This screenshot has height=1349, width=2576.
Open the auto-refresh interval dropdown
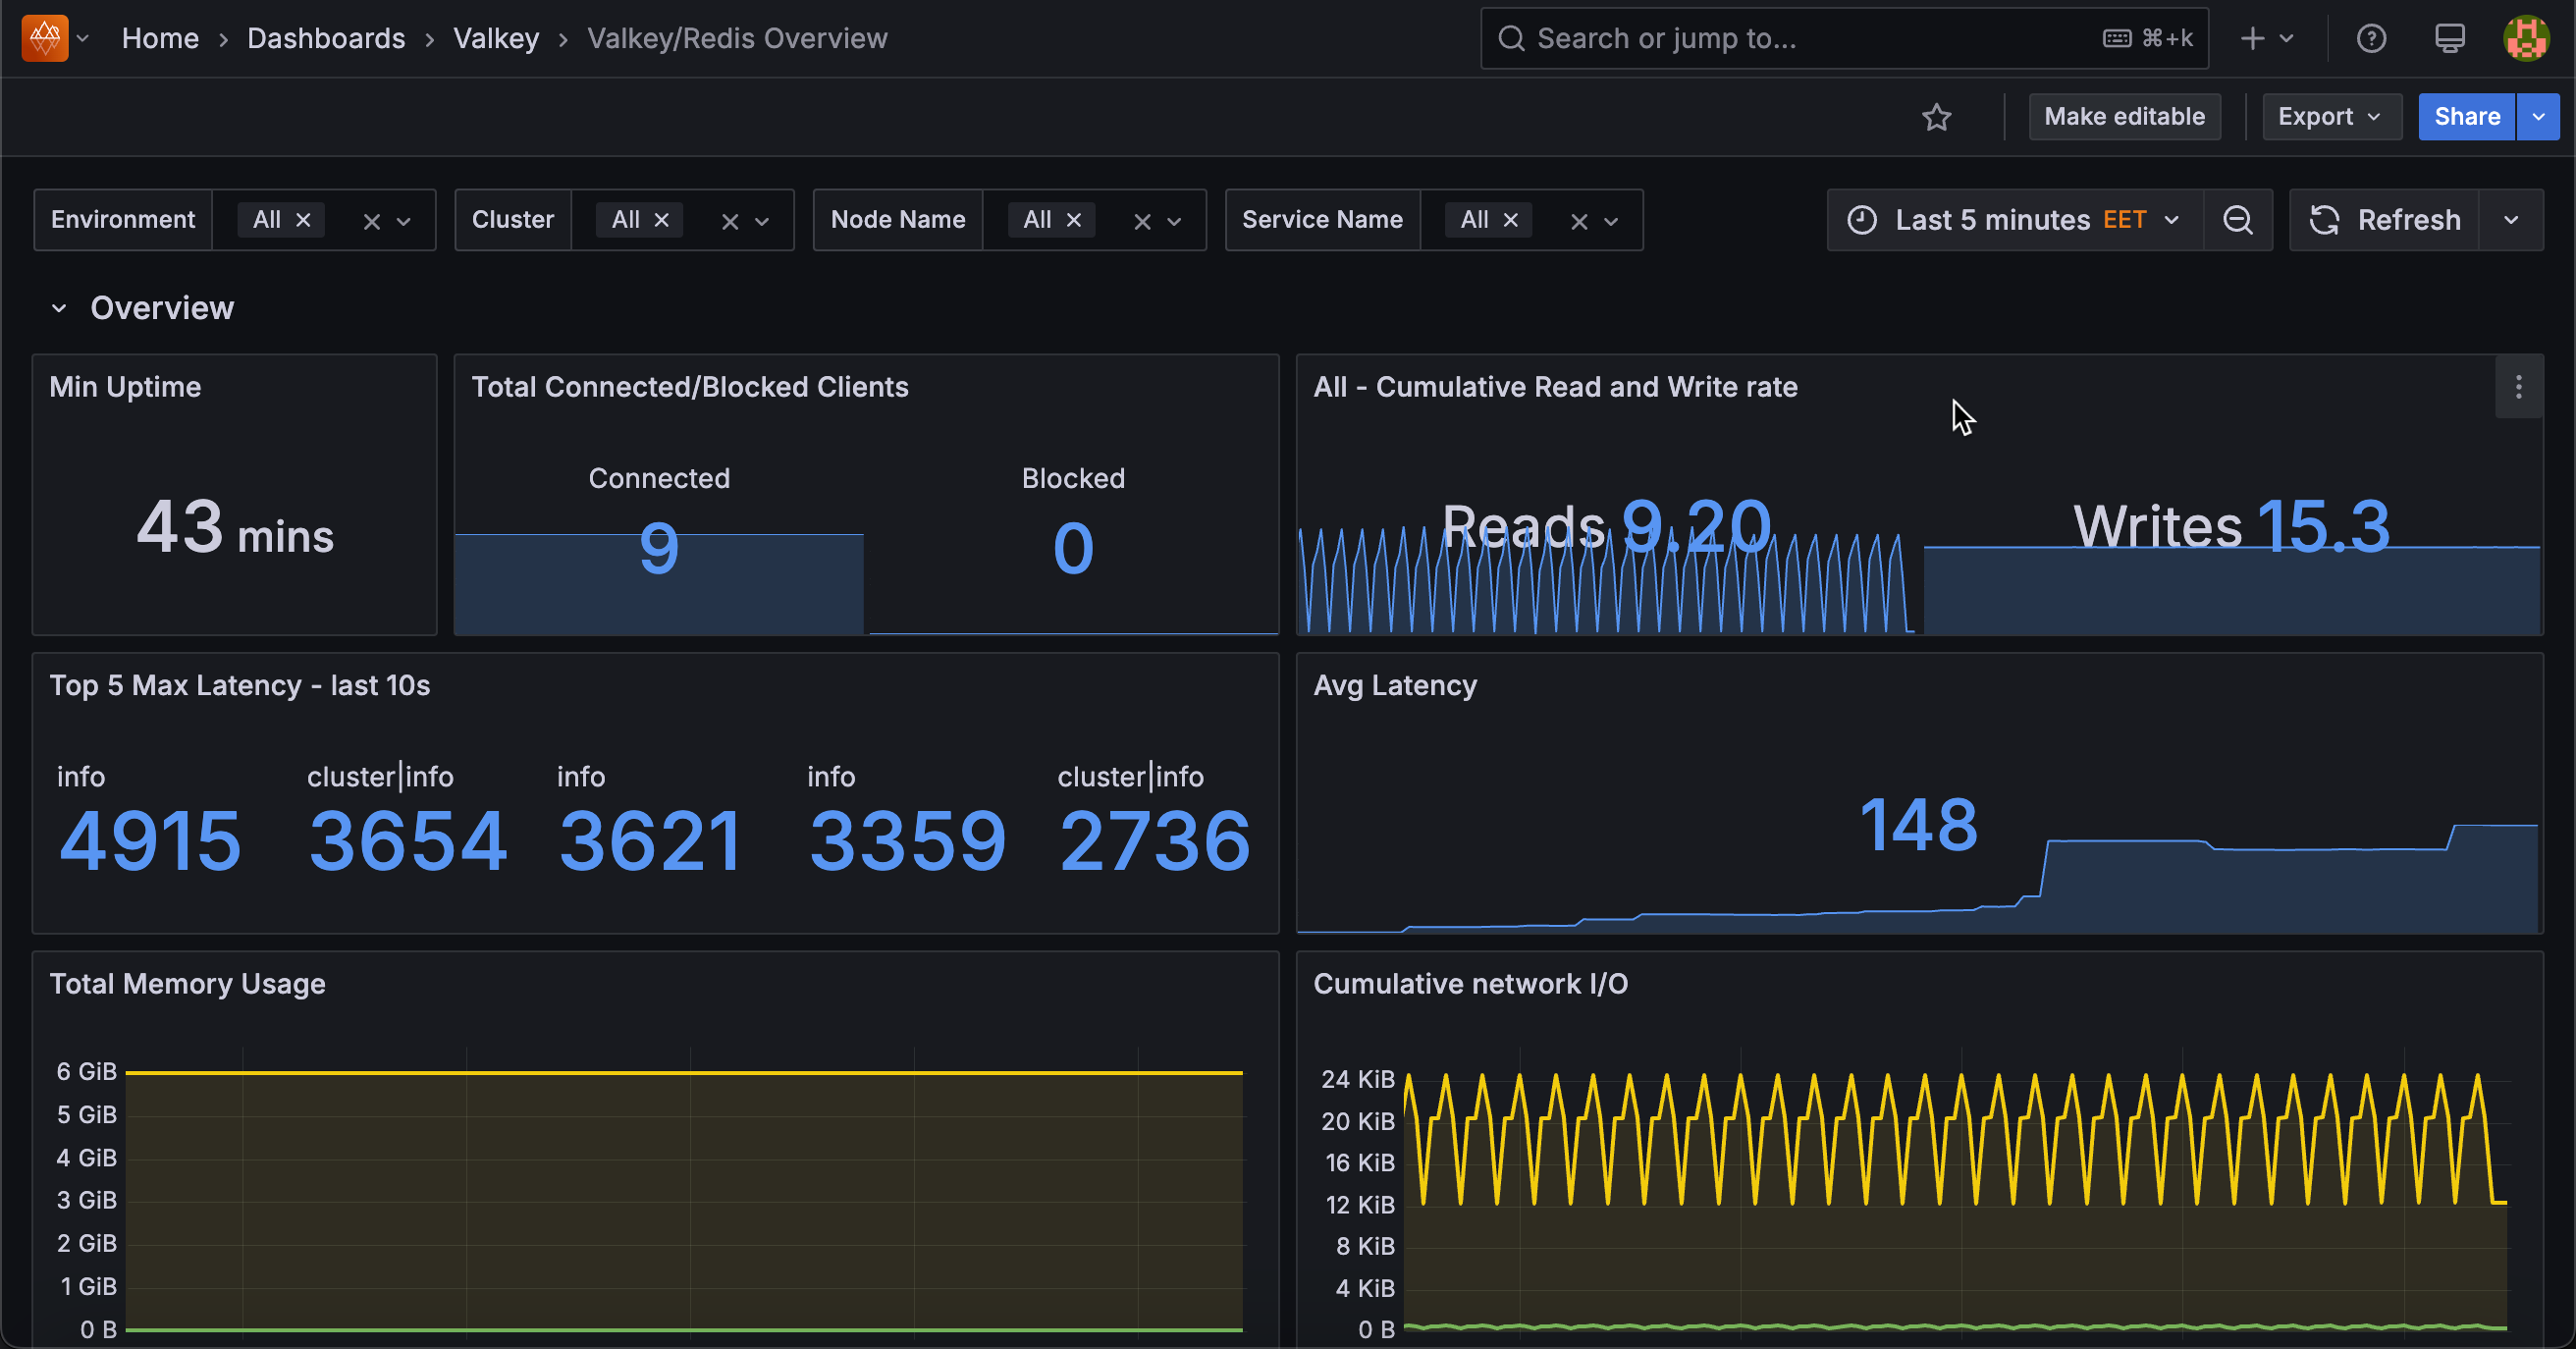[x=2512, y=220]
